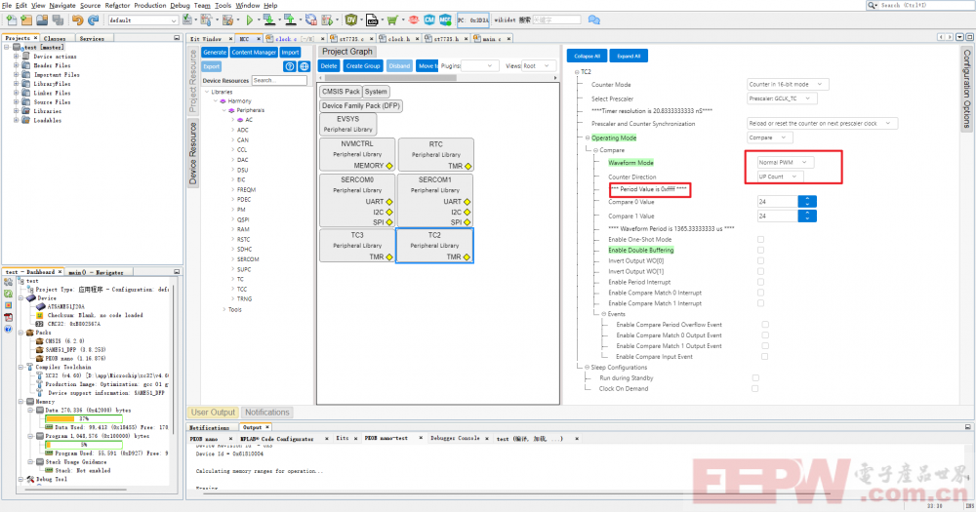Click the Import button
The image size is (976, 512).
coord(290,53)
